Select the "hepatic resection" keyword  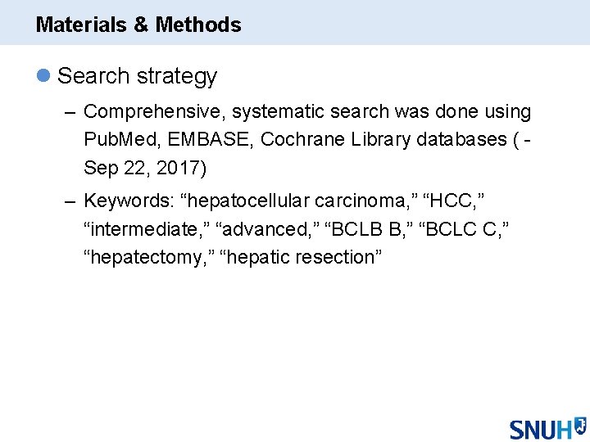(301, 257)
